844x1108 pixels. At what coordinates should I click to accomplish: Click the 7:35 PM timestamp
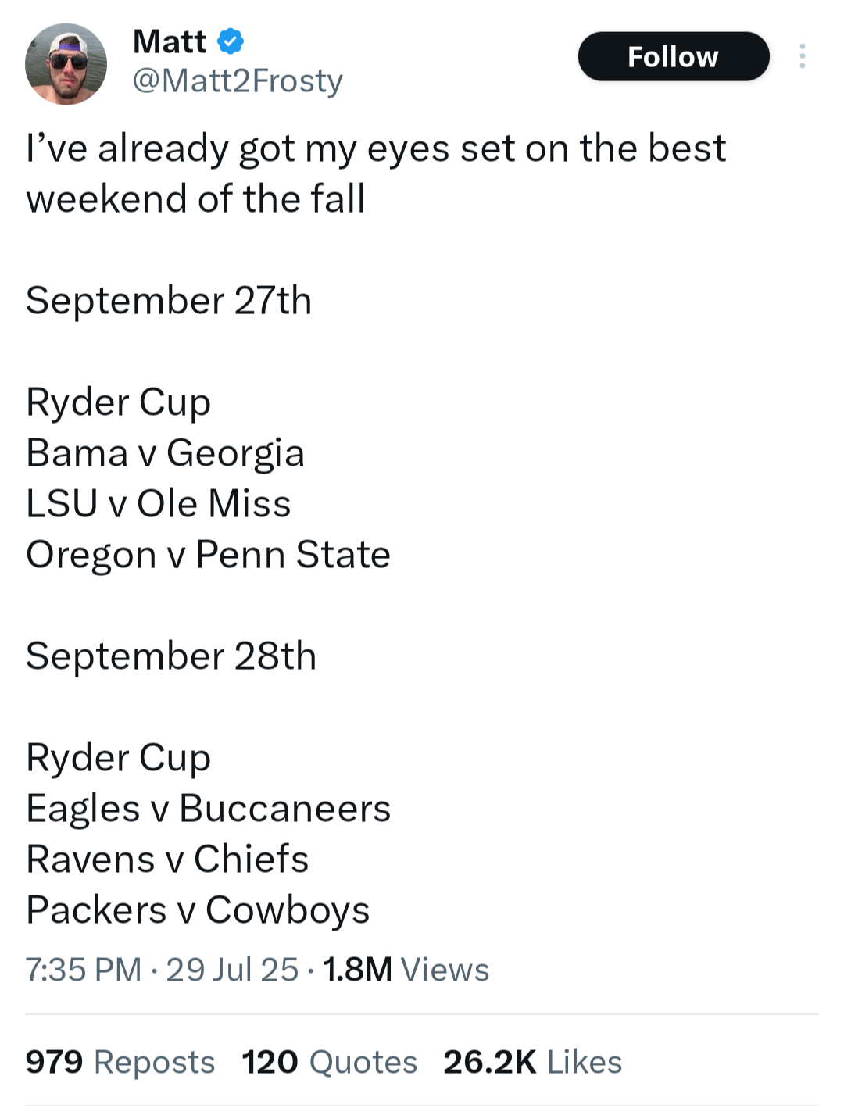(x=84, y=970)
